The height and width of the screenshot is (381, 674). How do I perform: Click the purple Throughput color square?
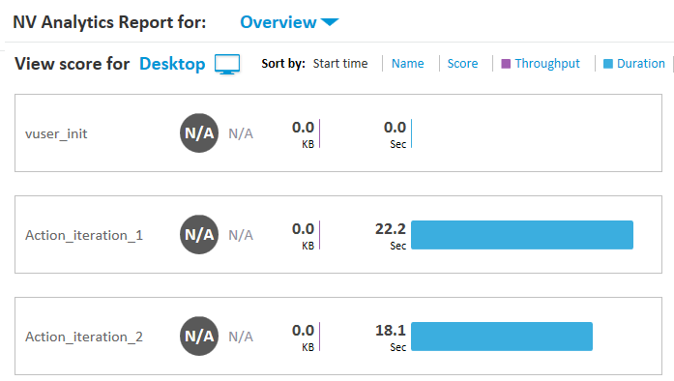(506, 64)
